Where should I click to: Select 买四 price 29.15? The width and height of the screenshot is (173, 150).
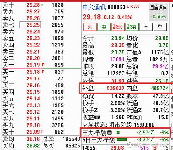point(33,92)
